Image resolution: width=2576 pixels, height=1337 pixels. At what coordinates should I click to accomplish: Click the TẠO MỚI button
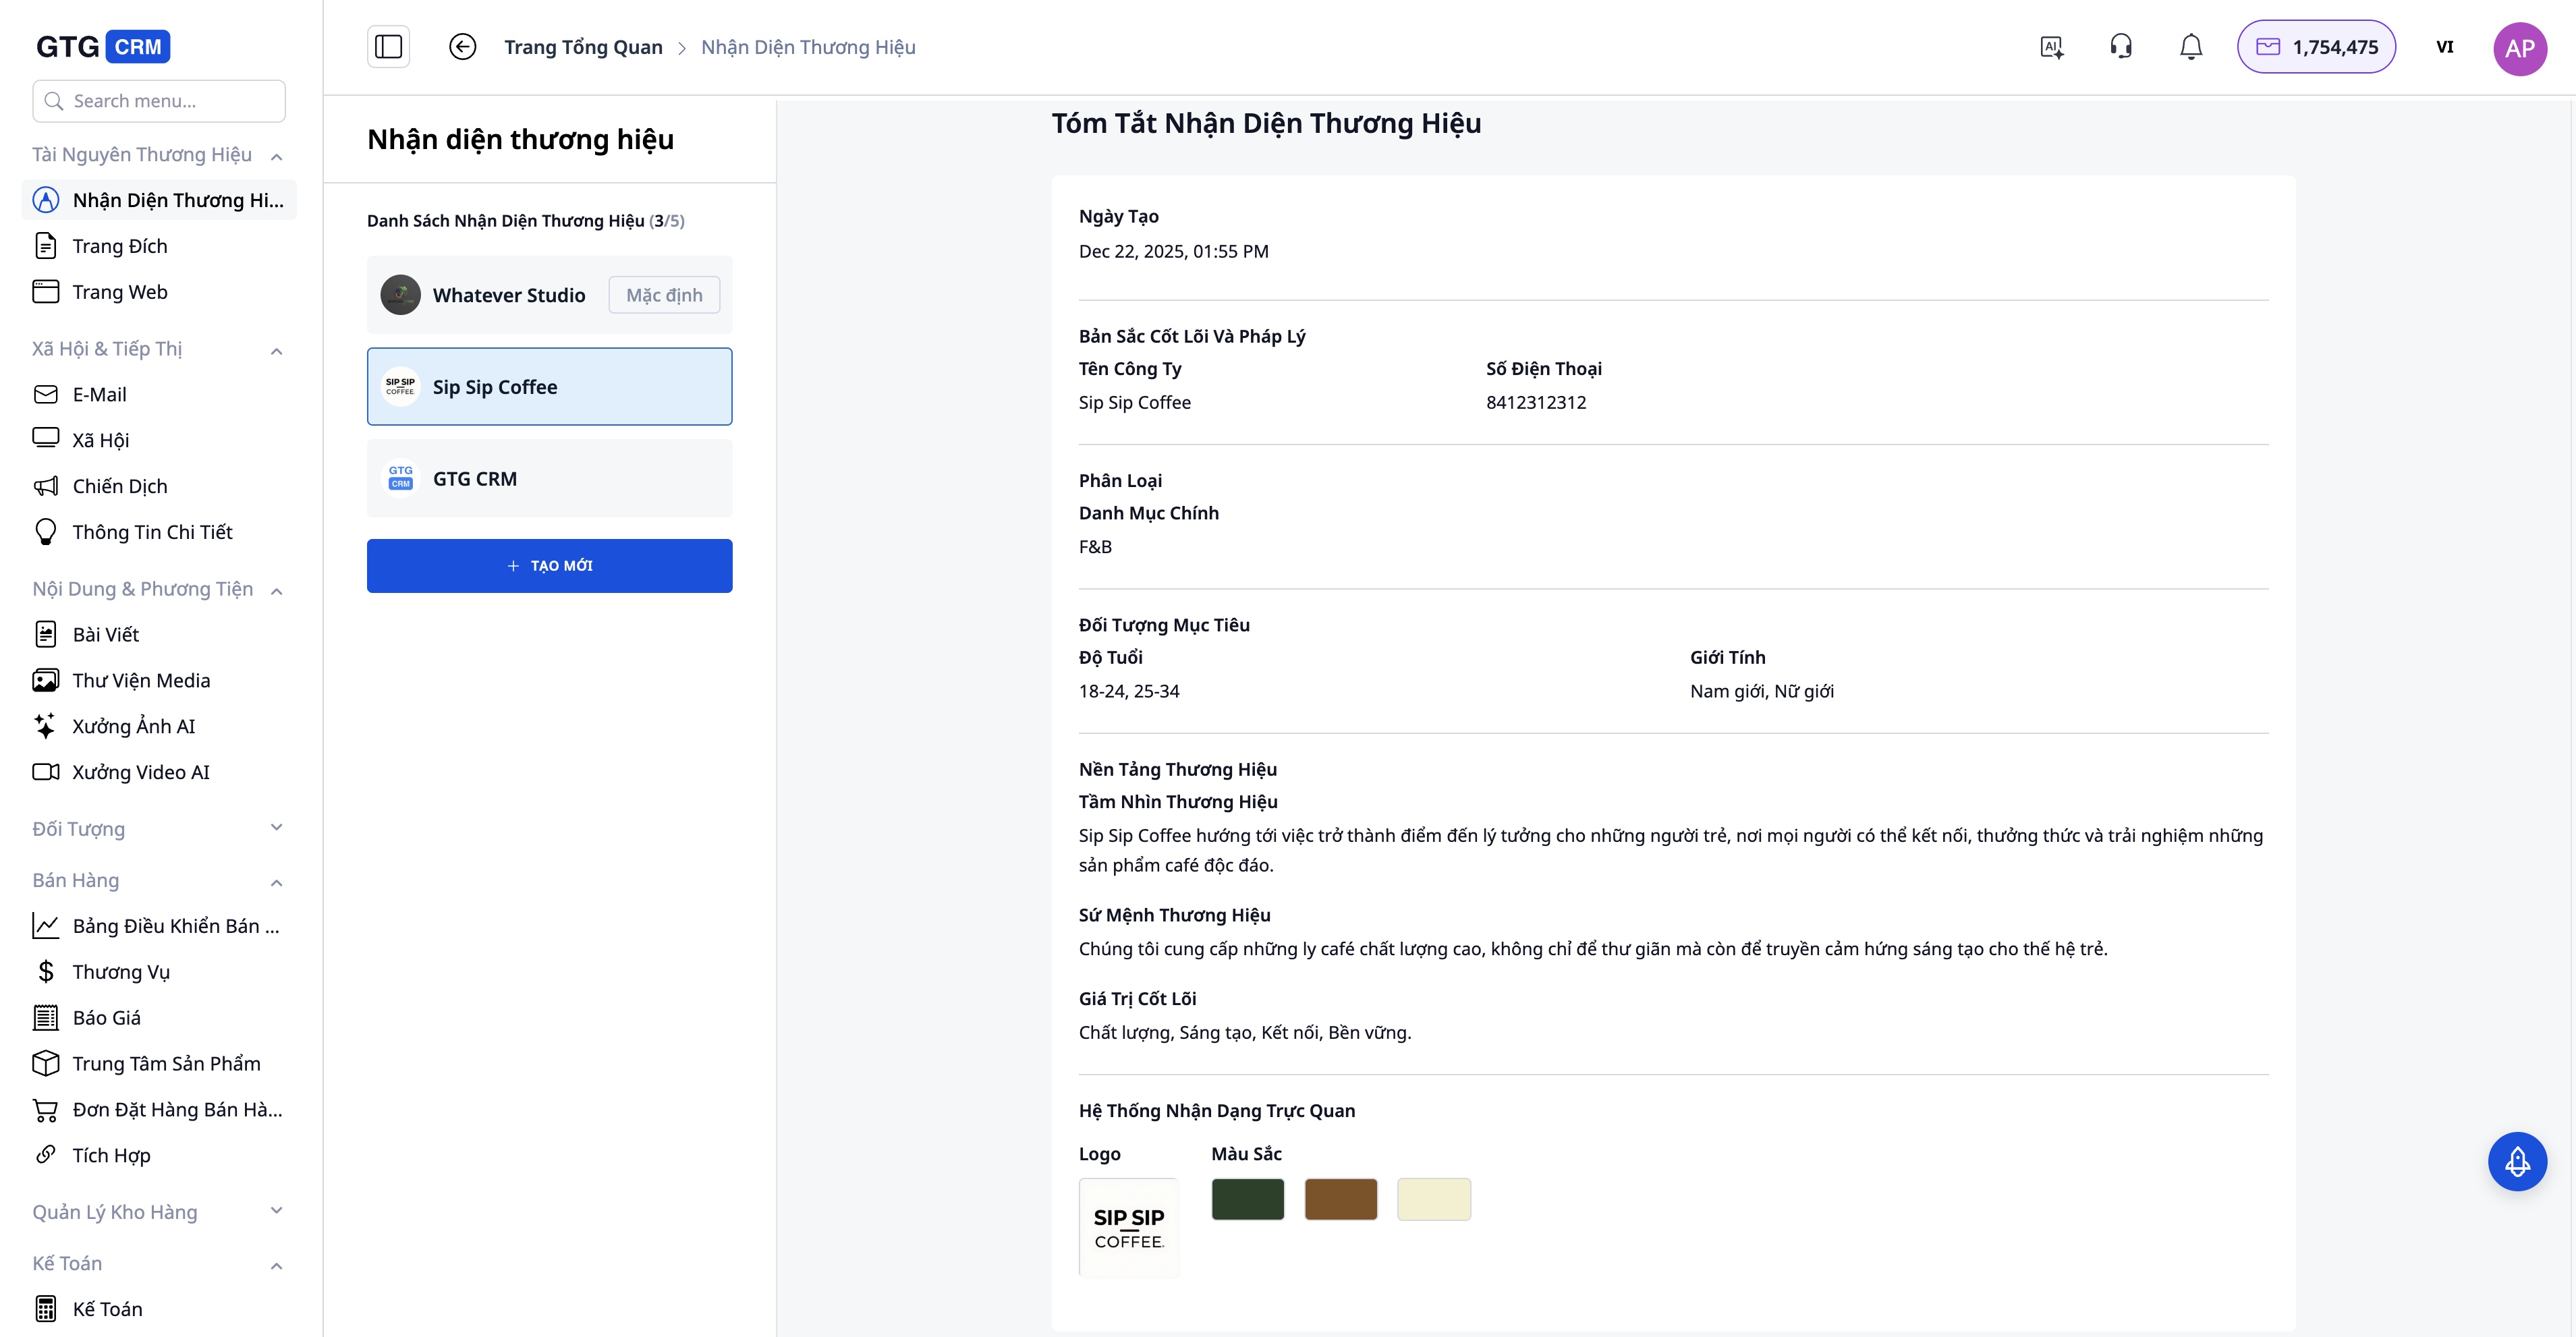549,566
